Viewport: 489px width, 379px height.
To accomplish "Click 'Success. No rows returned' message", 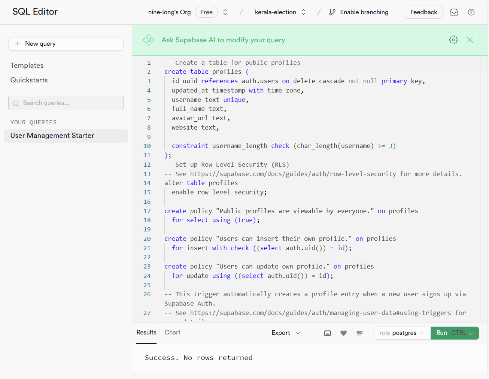I will 199,358.
